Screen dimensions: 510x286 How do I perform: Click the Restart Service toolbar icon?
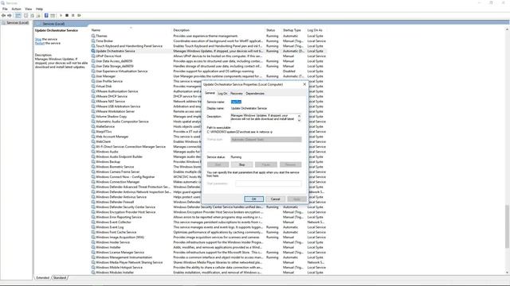80,15
